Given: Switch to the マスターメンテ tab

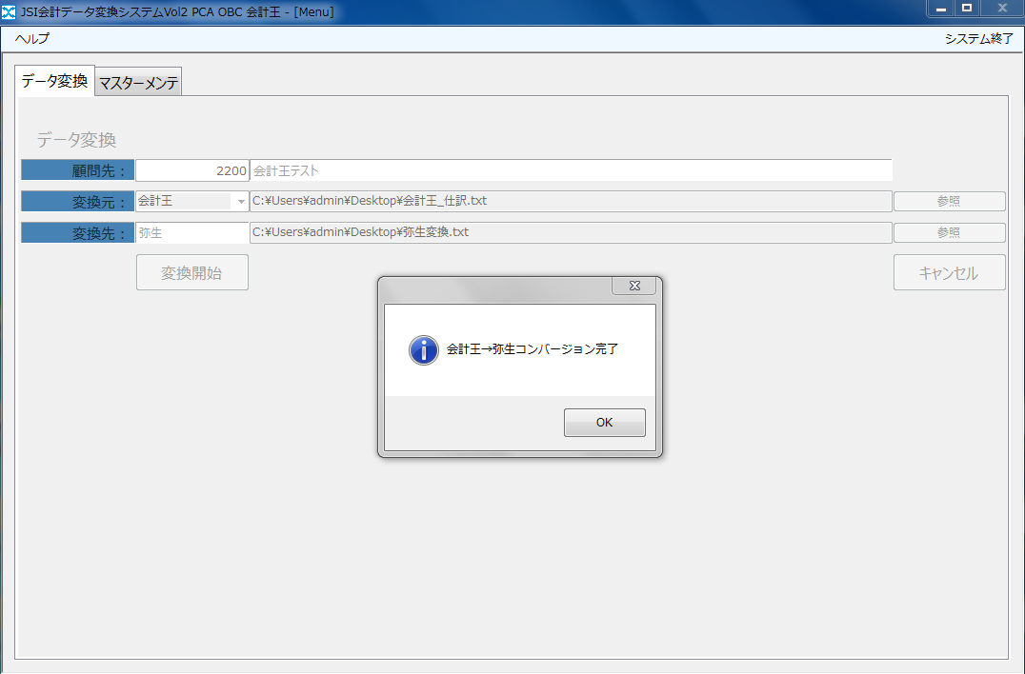Looking at the screenshot, I should point(138,83).
